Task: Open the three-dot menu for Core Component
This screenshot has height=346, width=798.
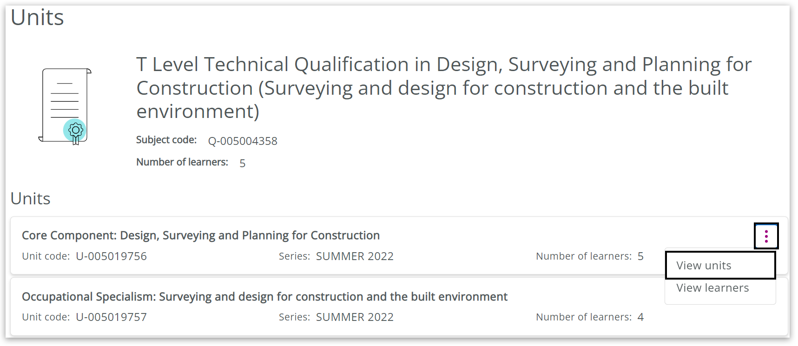Action: coord(766,236)
